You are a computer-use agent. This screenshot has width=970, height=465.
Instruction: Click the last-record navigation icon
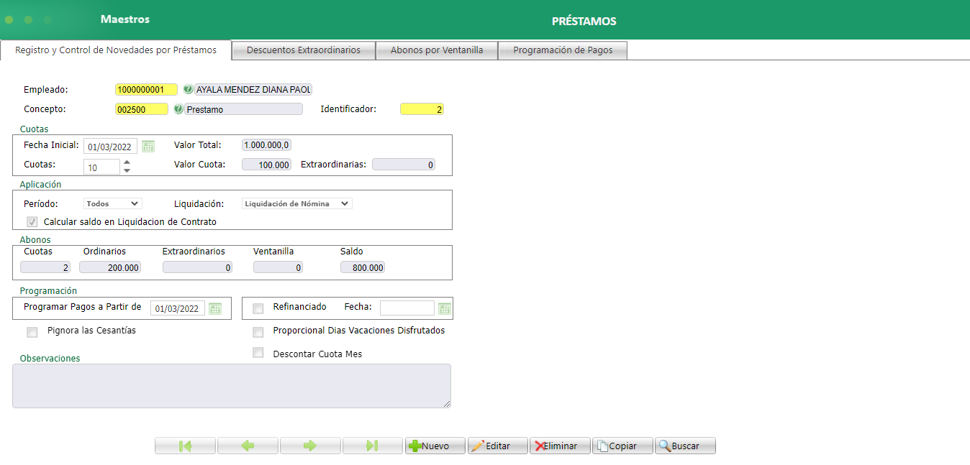[x=373, y=445]
